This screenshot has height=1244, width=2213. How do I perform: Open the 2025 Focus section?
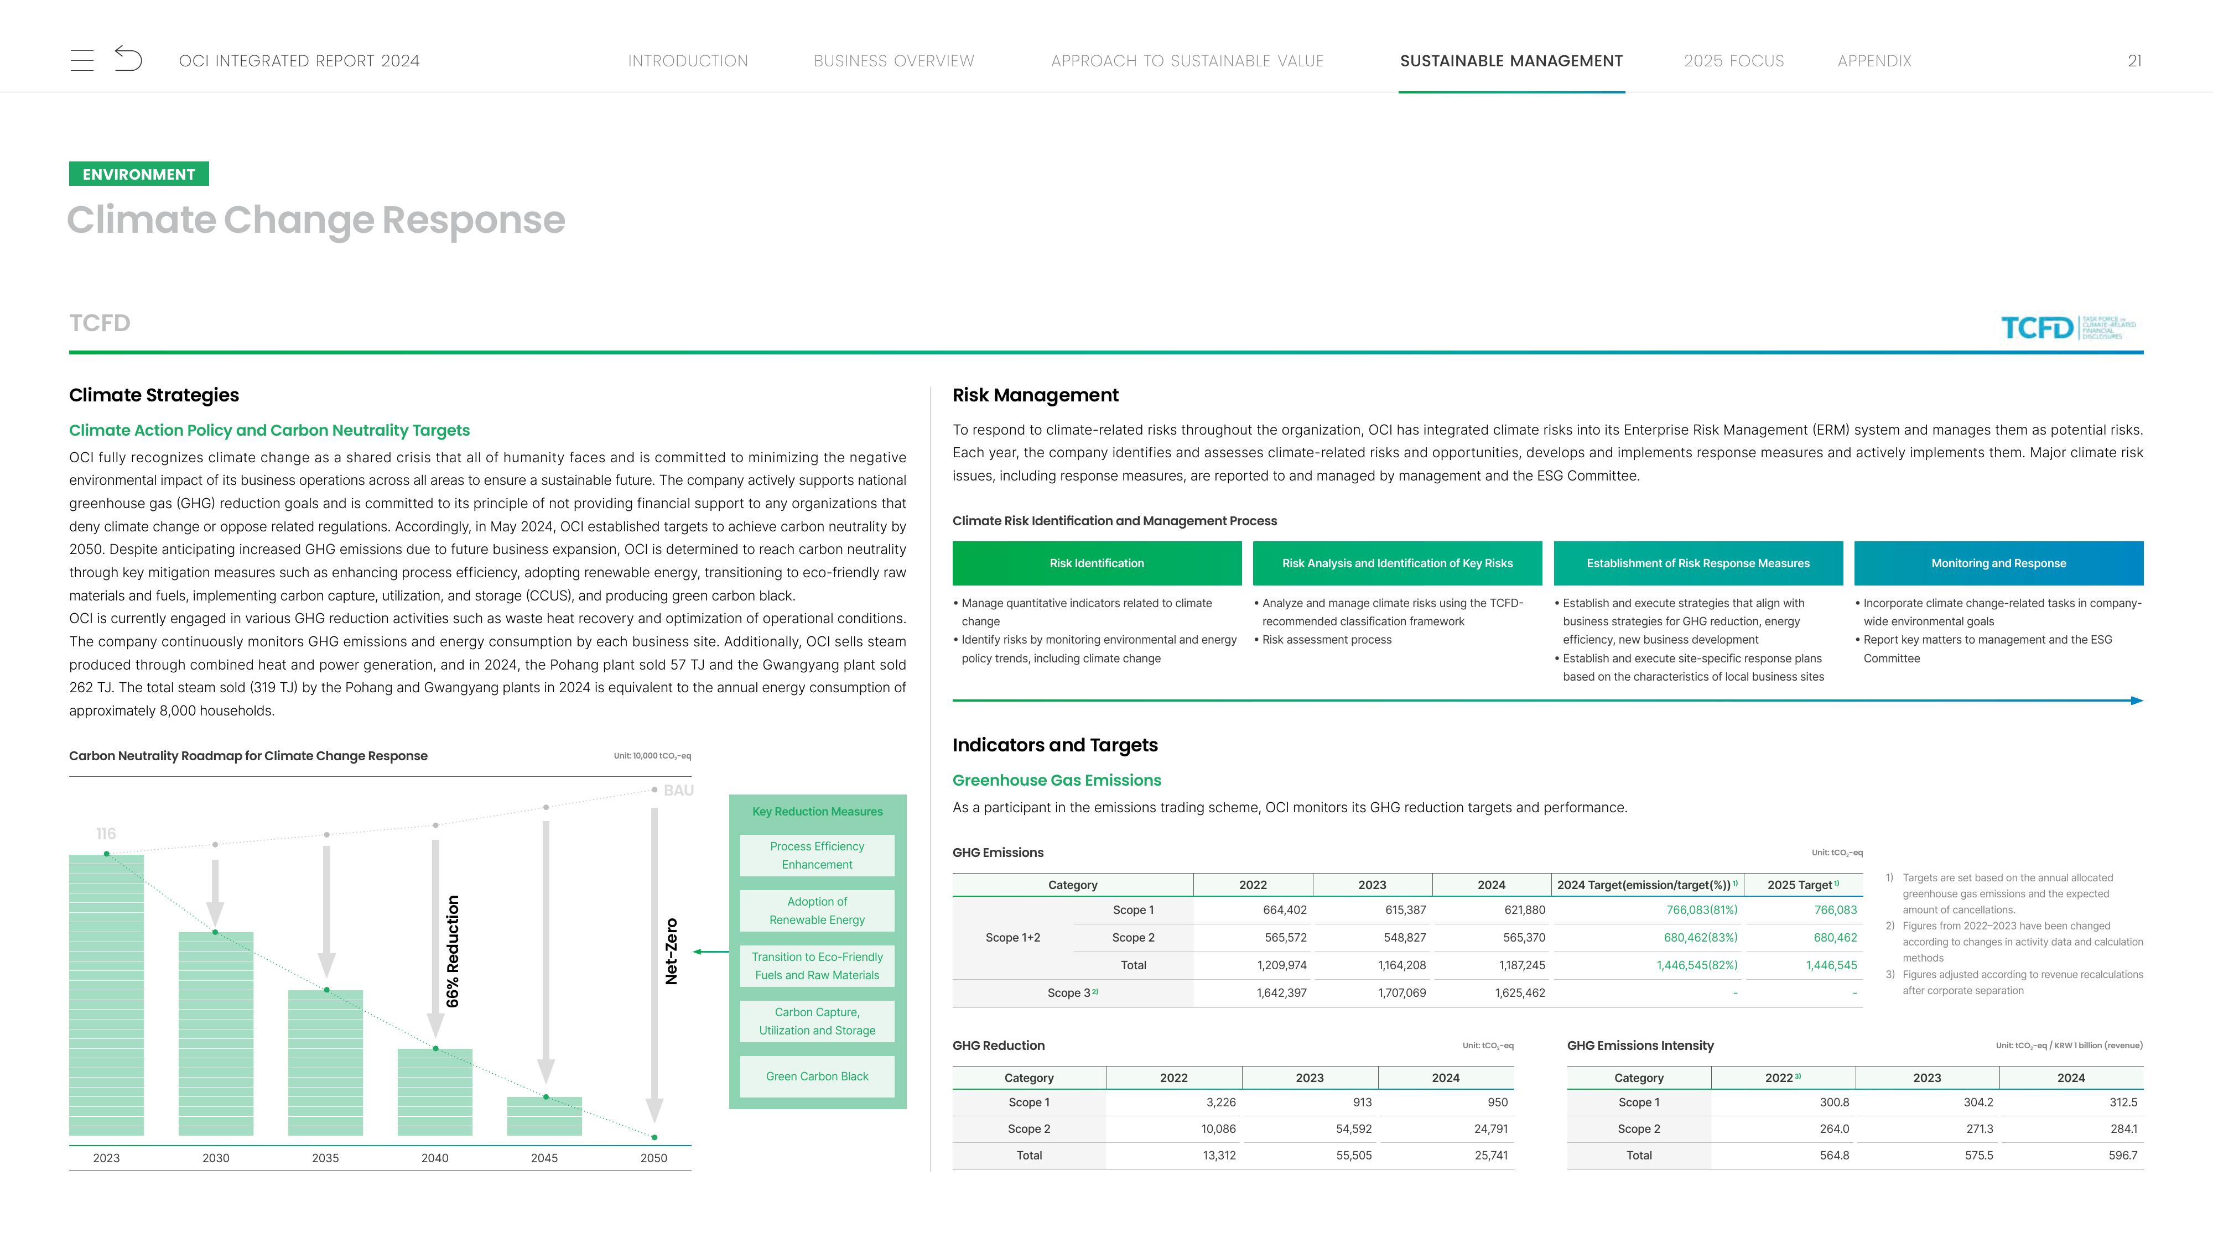pyautogui.click(x=1734, y=61)
